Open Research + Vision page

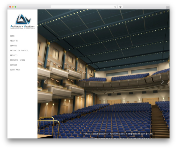[x=18, y=60]
